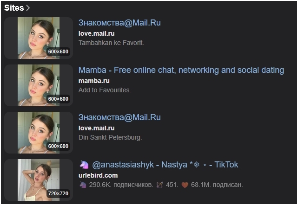Open Mamba free online chat result title
The width and height of the screenshot is (298, 205).
[x=181, y=70]
